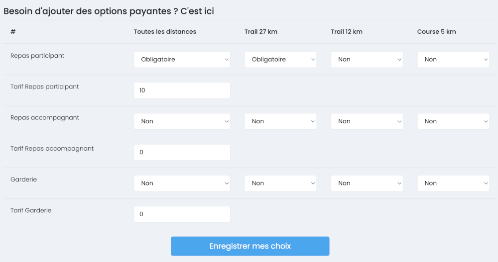Click the 'Trail 27 km' column header
The width and height of the screenshot is (498, 262).
coord(261,32)
